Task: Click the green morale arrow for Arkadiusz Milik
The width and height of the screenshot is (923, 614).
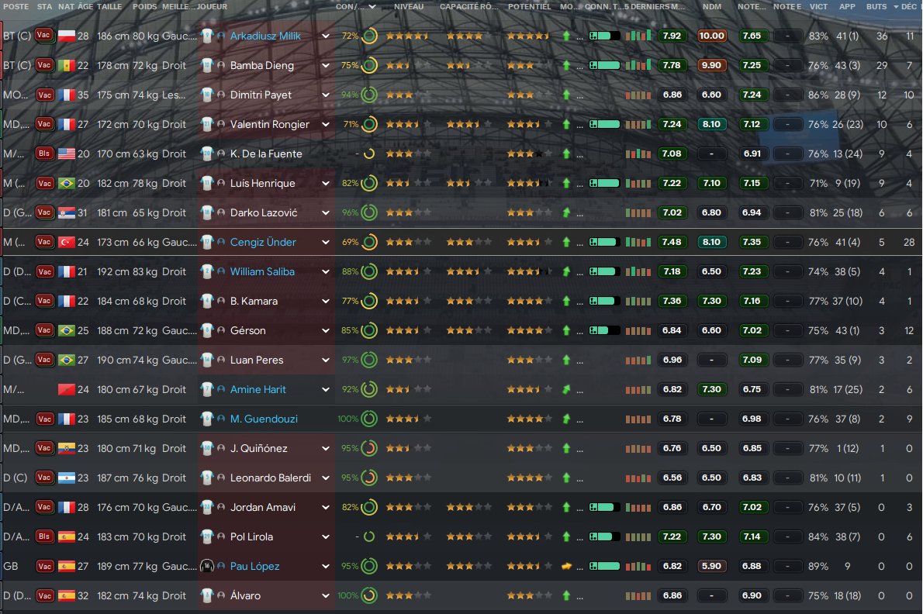Action: 566,36
